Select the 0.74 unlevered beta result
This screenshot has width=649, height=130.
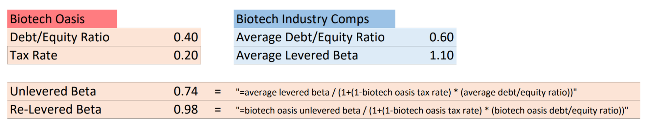click(186, 91)
